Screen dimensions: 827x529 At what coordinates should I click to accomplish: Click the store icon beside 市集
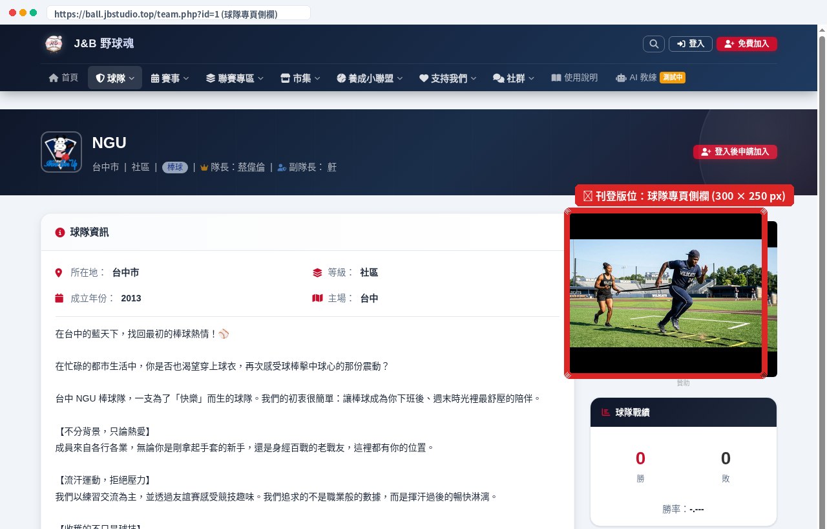point(285,78)
